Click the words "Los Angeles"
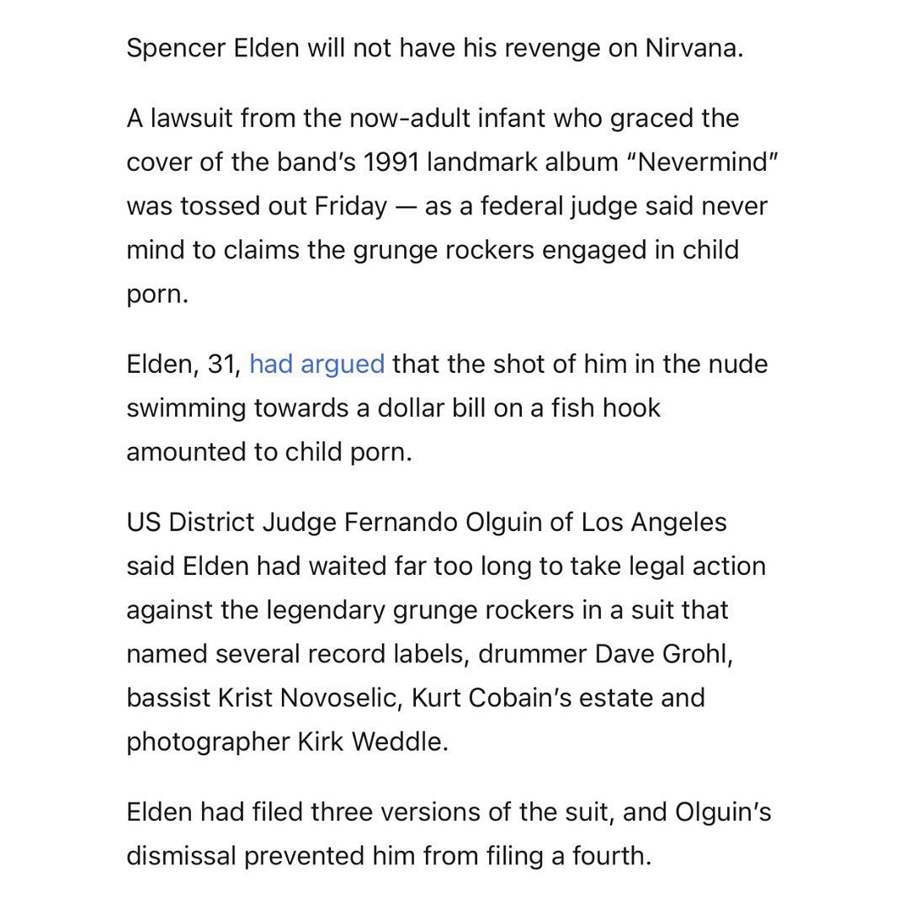 point(654,522)
